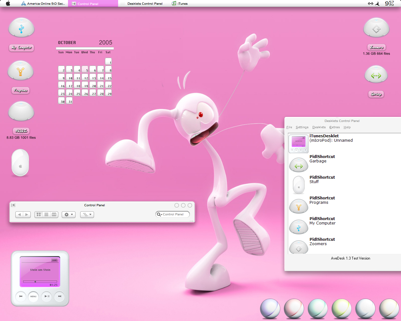Click 1.36 GB 664 files label
Image resolution: width=401 pixels, height=321 pixels.
click(x=376, y=54)
